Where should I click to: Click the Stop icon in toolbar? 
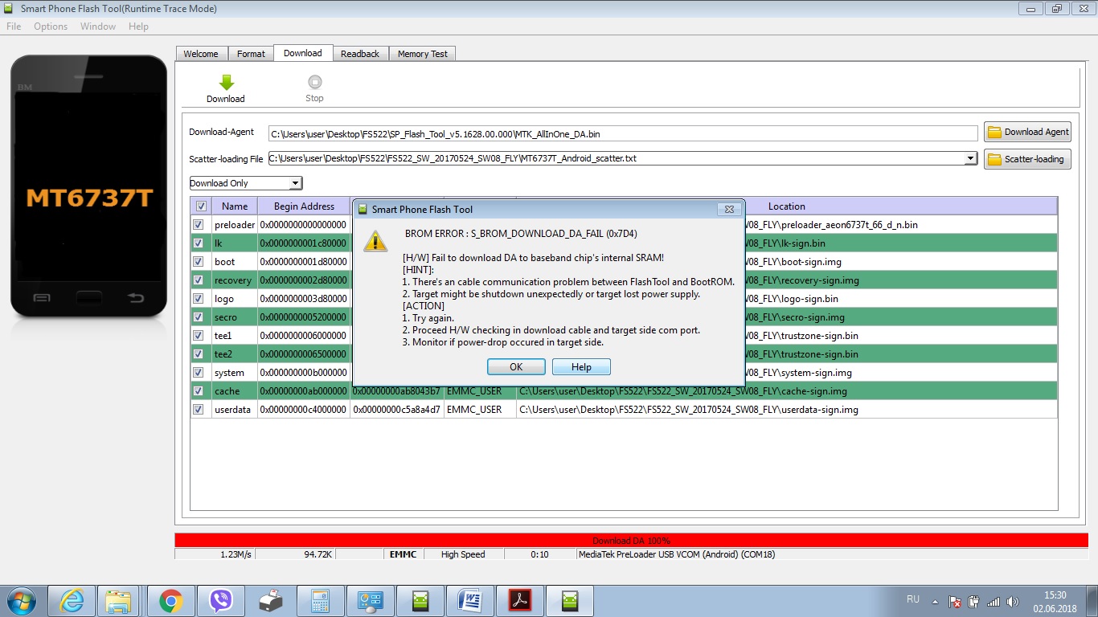(x=314, y=83)
